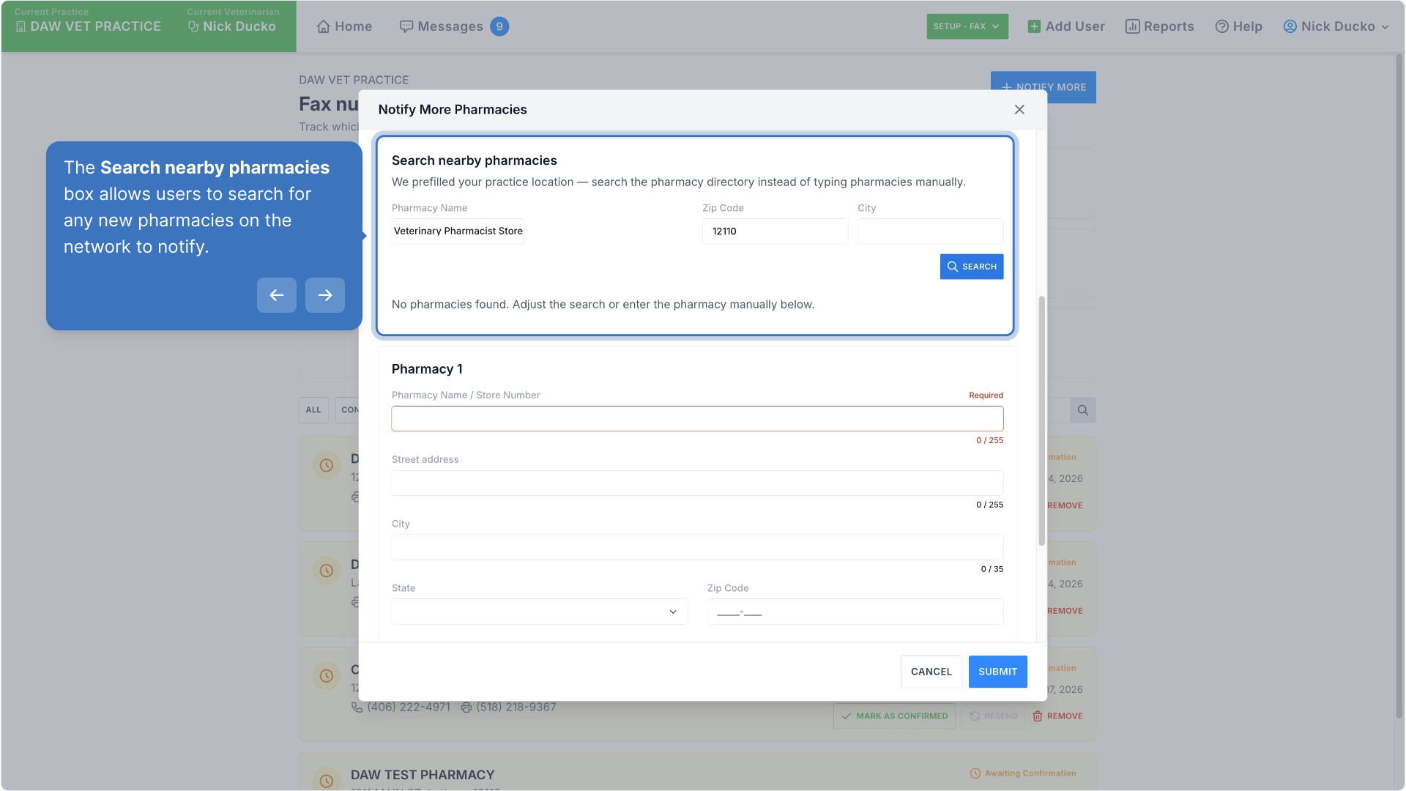1406x791 pixels.
Task: Click the Street address input
Action: pyautogui.click(x=697, y=483)
